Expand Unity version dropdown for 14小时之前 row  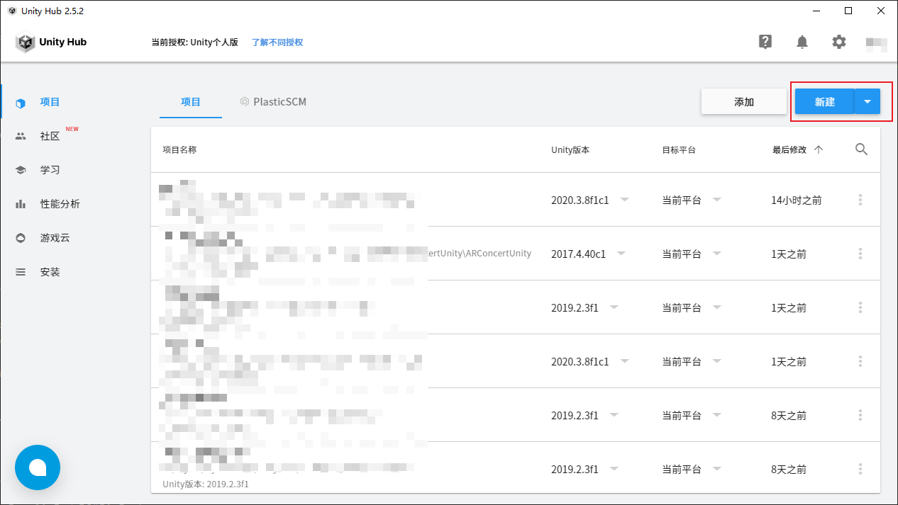pos(624,200)
